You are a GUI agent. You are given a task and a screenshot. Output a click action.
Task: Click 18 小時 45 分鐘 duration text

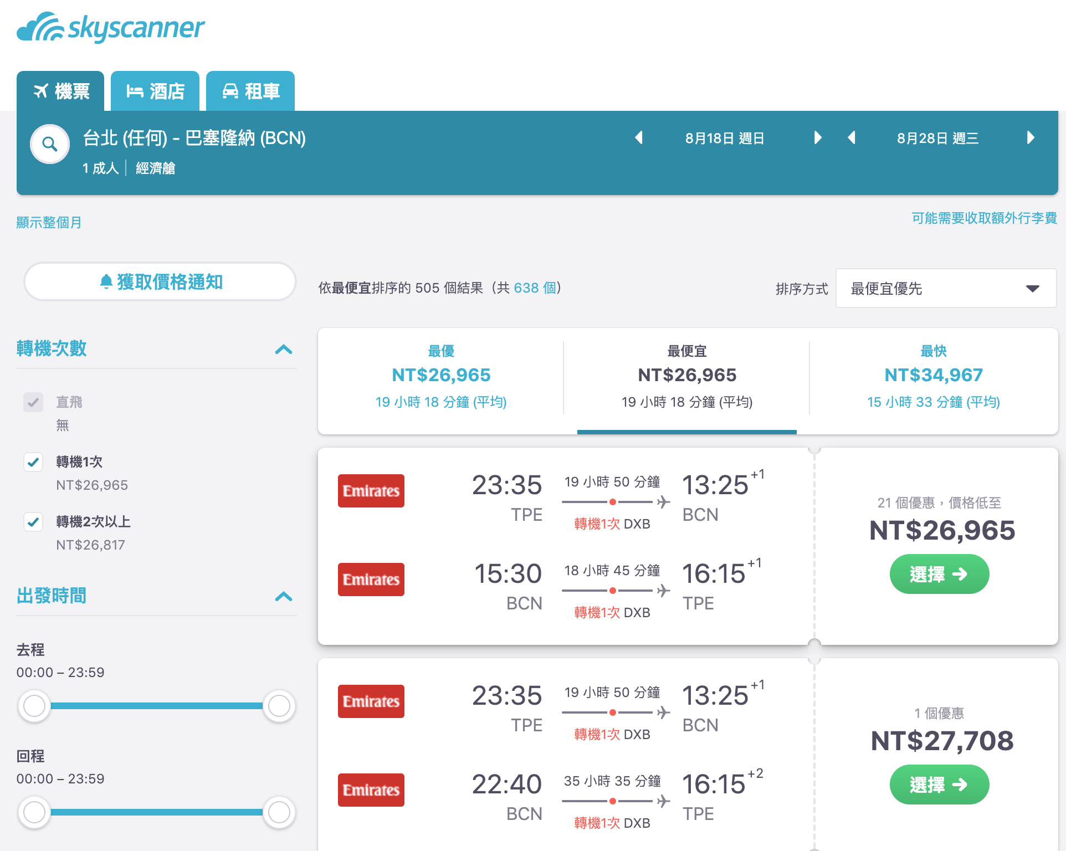612,571
